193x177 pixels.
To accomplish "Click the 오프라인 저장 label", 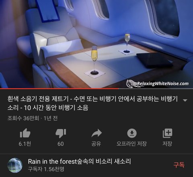I will pyautogui.click(x=132, y=144).
